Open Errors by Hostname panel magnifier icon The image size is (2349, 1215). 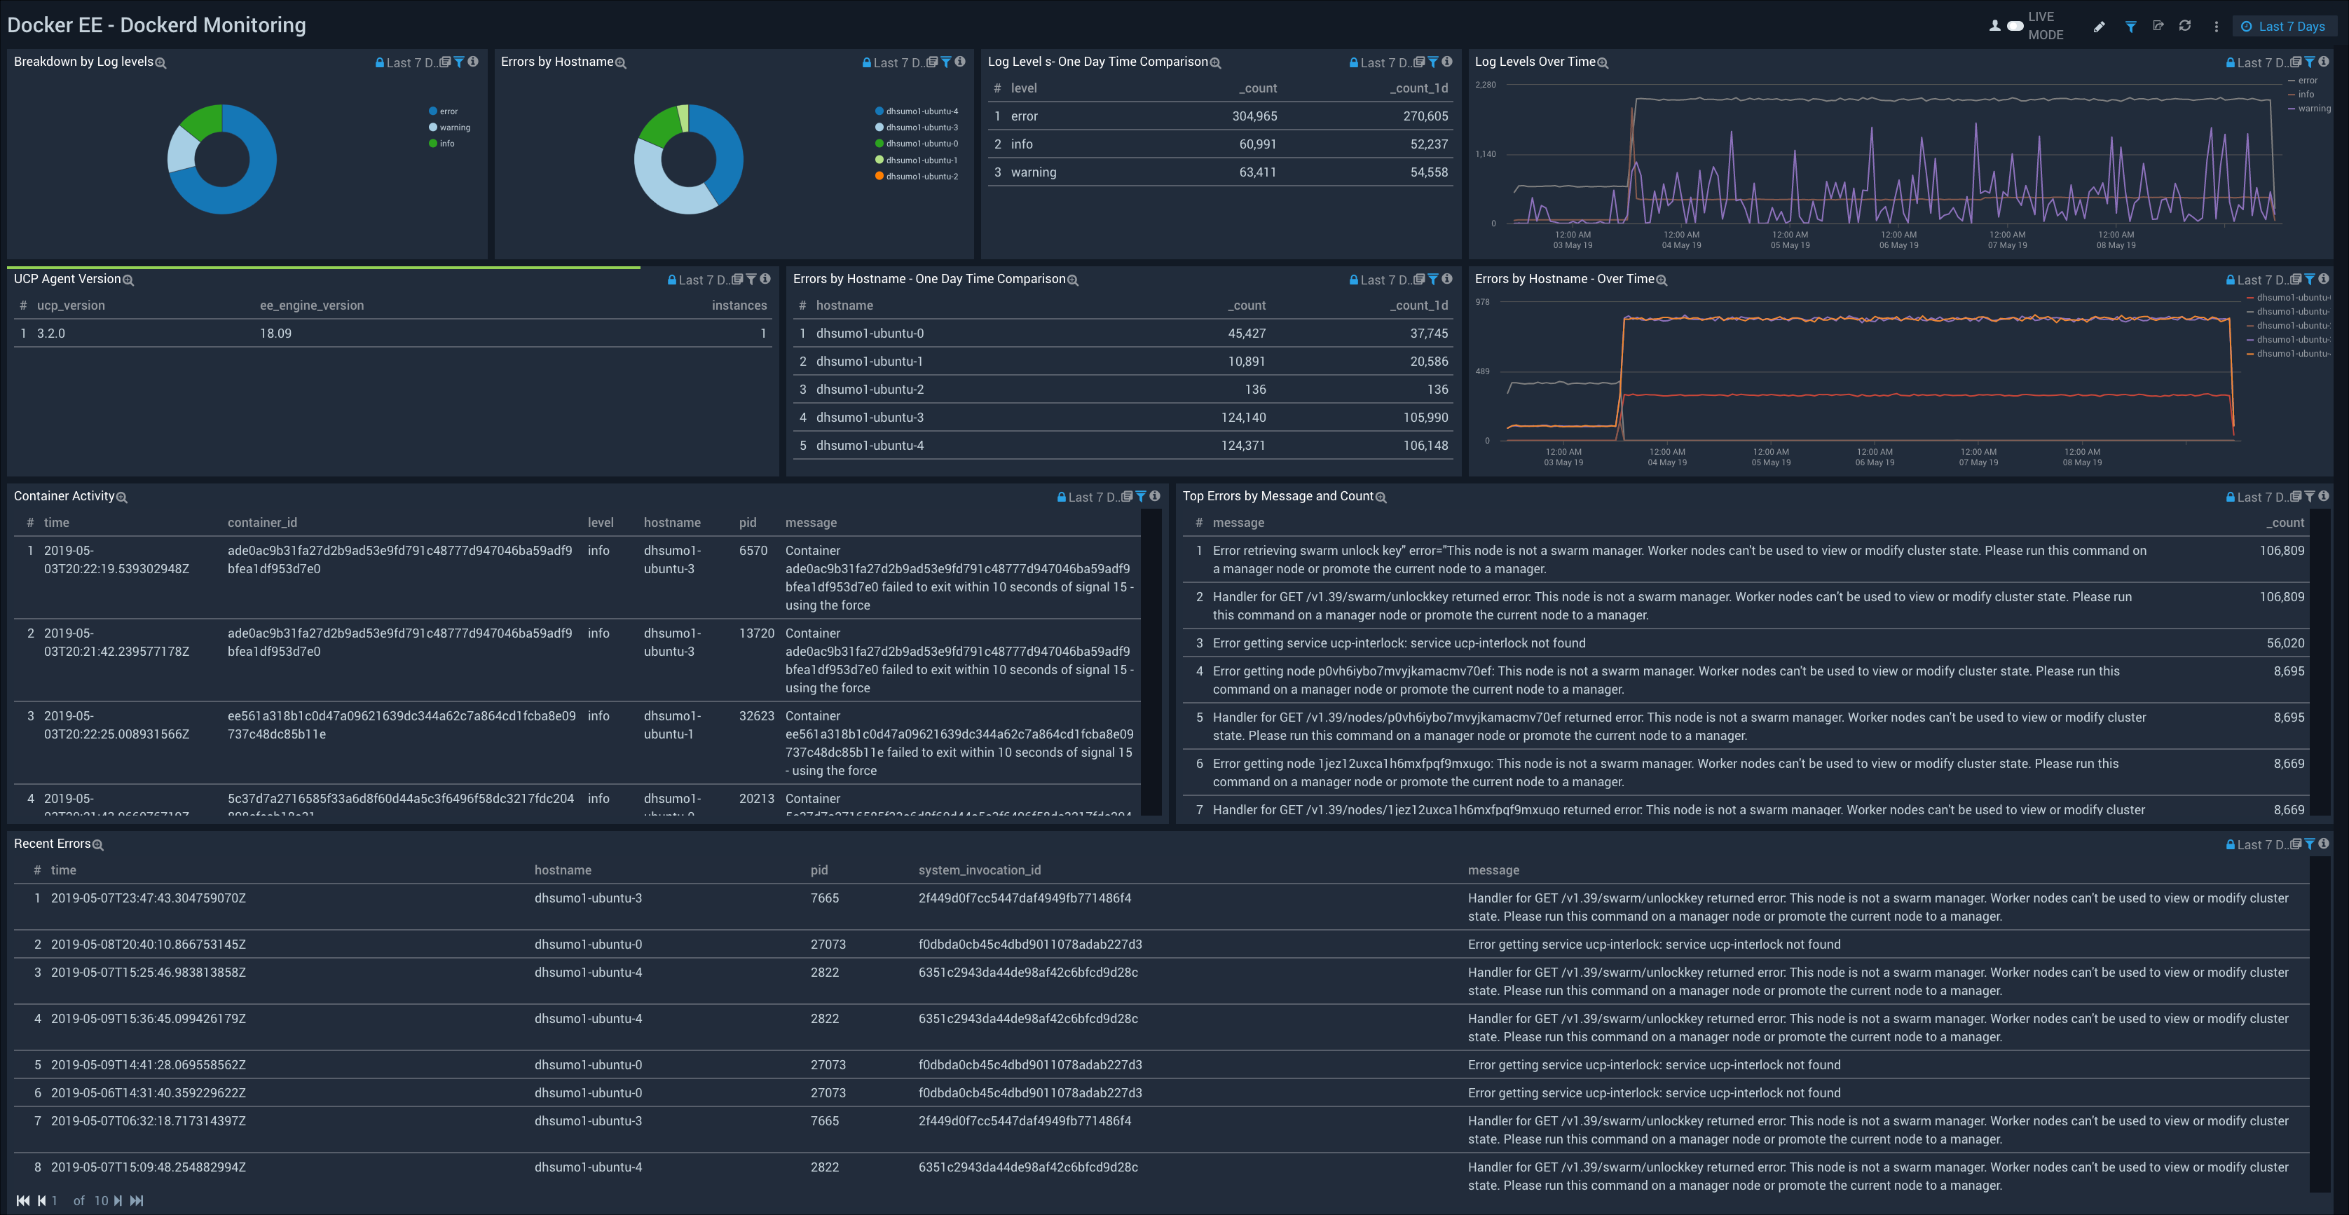(621, 63)
